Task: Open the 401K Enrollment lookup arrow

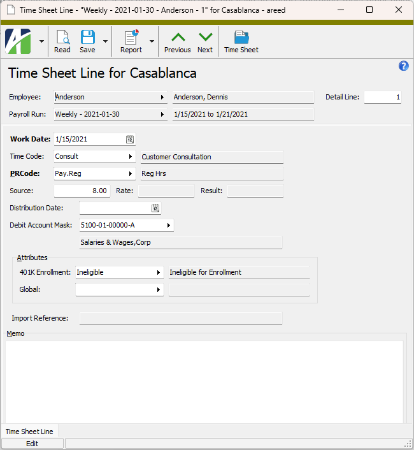Action: [159, 272]
